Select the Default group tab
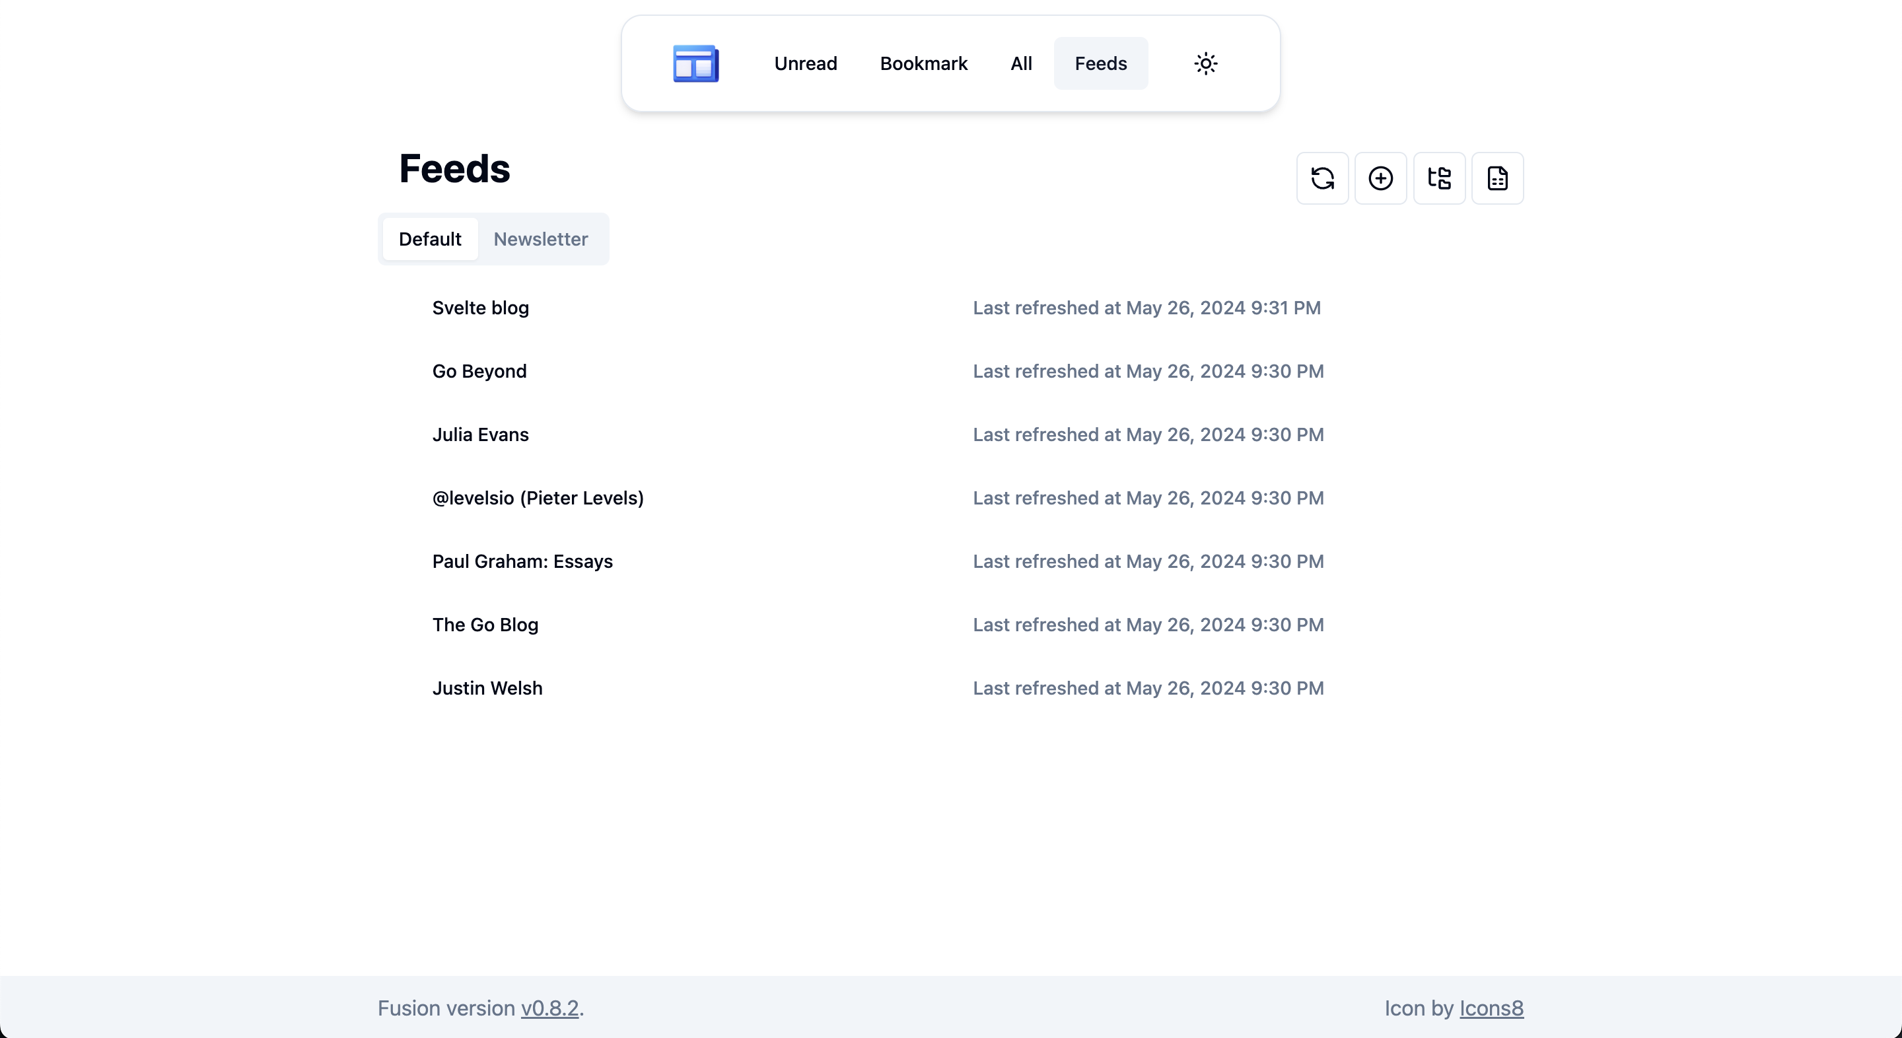Image resolution: width=1902 pixels, height=1038 pixels. 430,239
